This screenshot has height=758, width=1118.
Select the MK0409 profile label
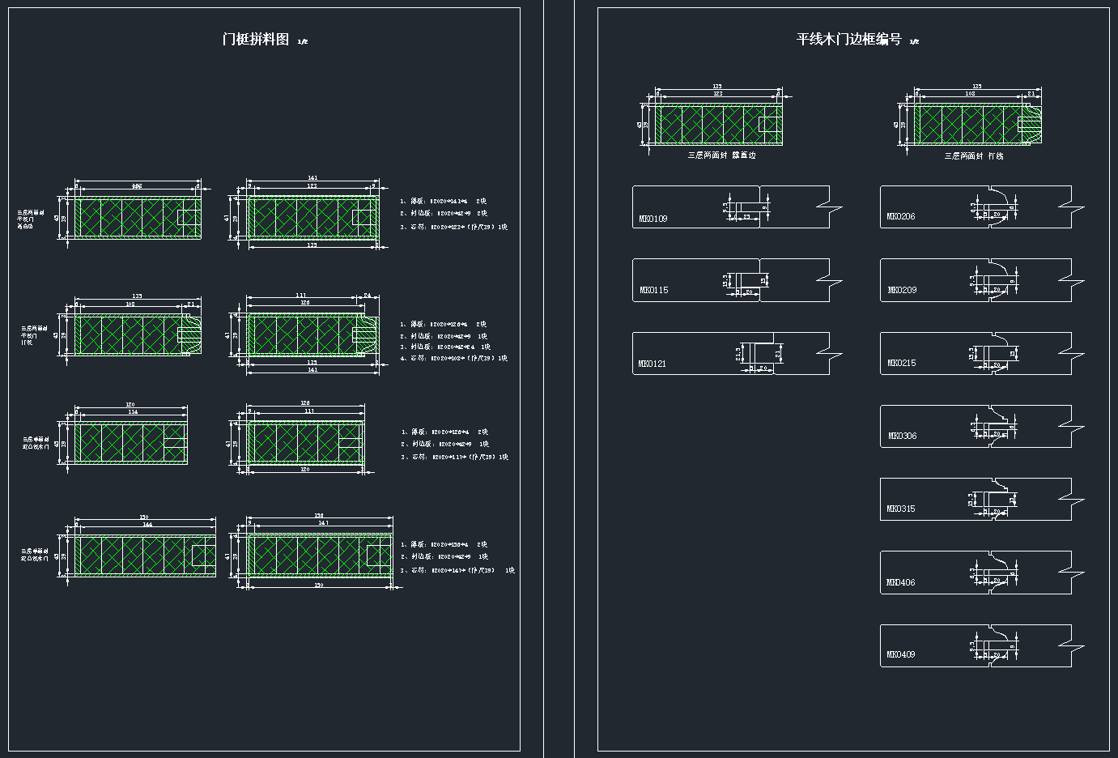900,654
